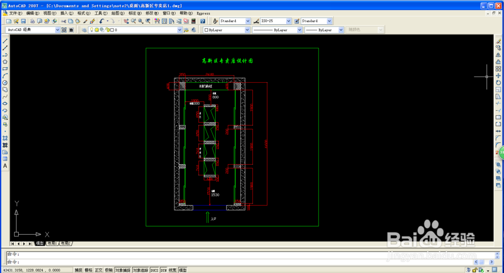Select the Rotate modify tool
Image resolution: width=504 pixels, height=273 pixels.
click(498, 83)
